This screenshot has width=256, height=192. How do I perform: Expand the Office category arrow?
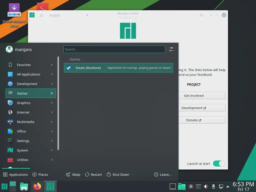[52, 131]
